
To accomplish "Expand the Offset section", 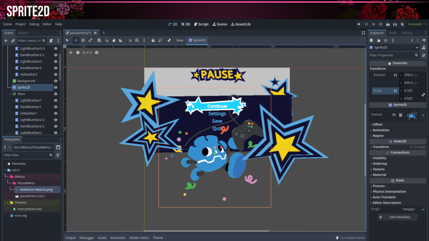I will coord(397,125).
